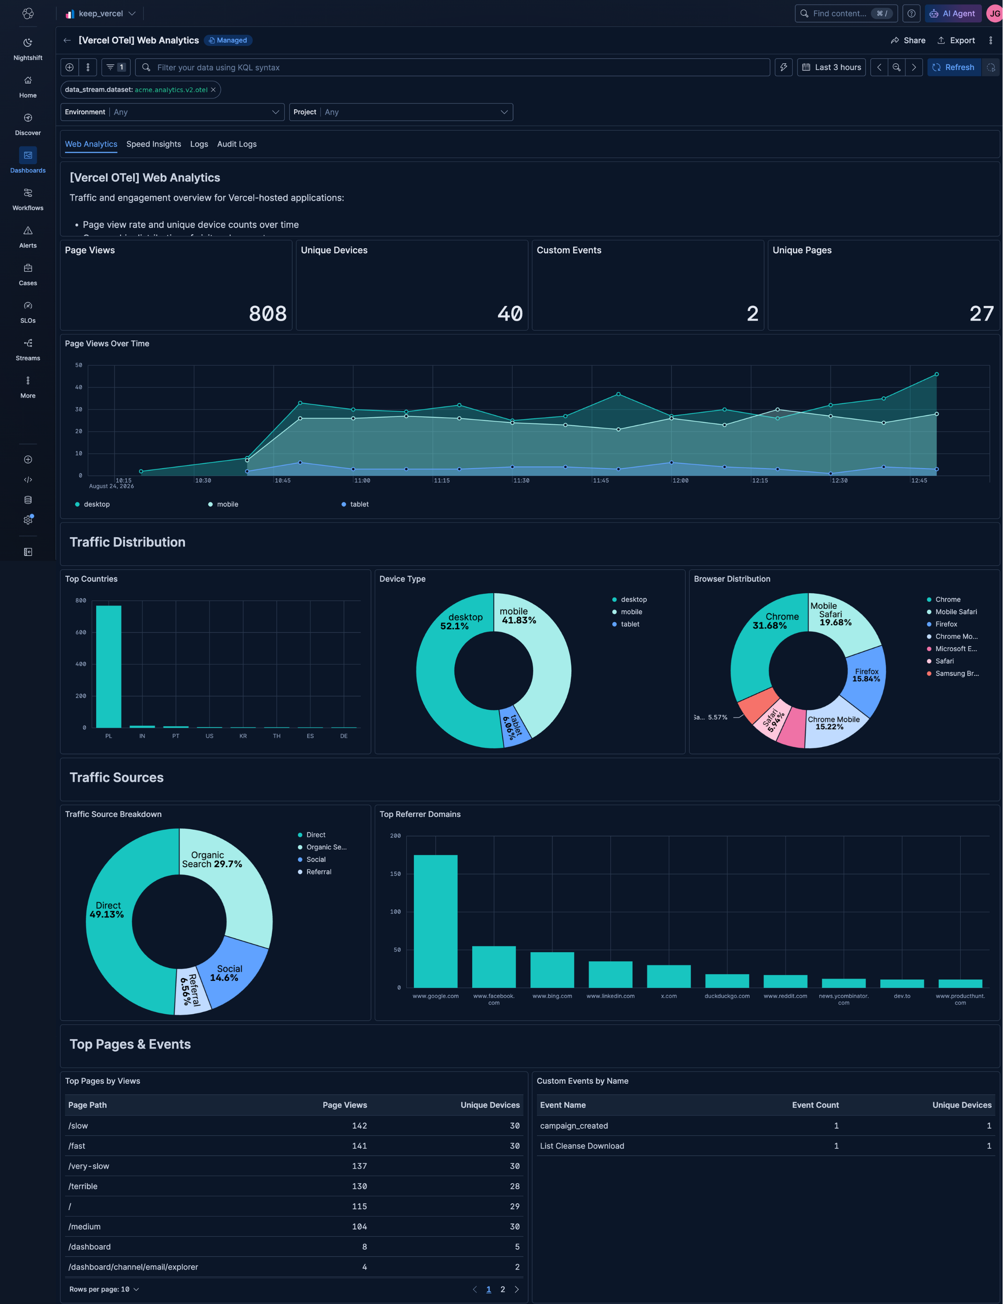1003x1304 pixels.
Task: Open user avatar JG menu
Action: click(x=995, y=13)
